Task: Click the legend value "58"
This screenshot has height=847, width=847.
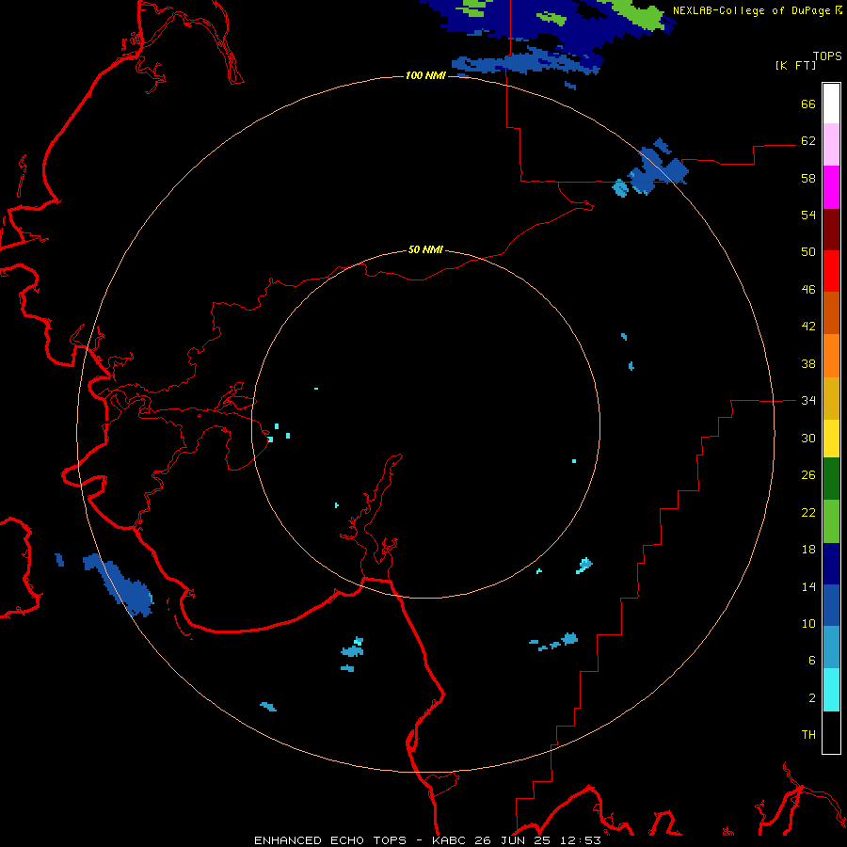Action: pos(808,178)
